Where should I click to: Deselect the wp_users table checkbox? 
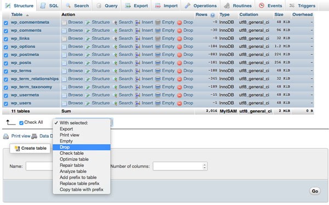pyautogui.click(x=6, y=104)
